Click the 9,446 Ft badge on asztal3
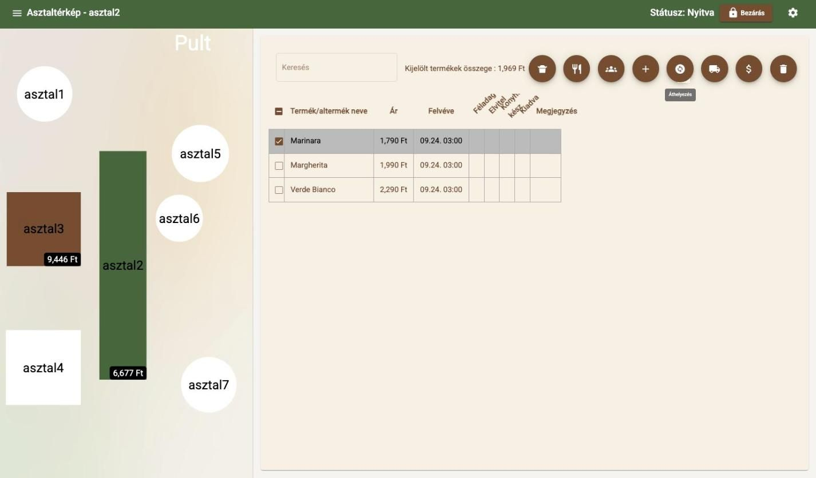Viewport: 816px width, 478px height. coord(62,260)
